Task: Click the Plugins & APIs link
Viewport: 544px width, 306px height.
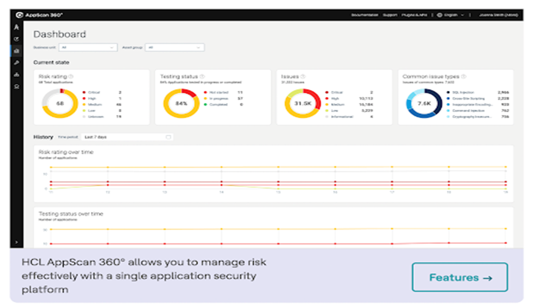Action: click(414, 15)
